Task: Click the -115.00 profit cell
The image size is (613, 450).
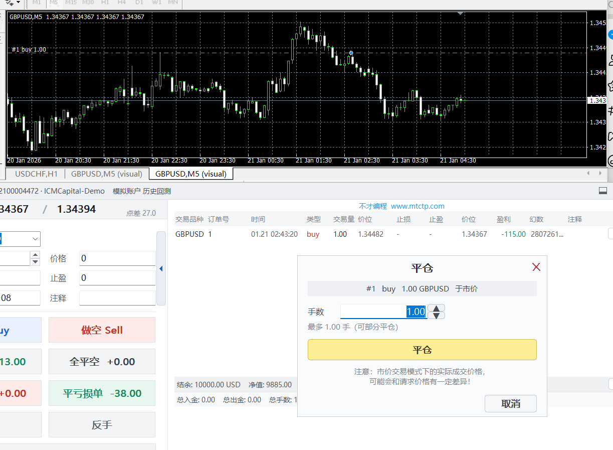Action: tap(515, 234)
